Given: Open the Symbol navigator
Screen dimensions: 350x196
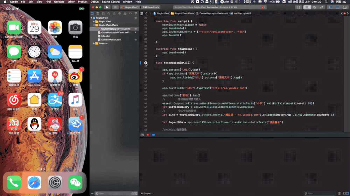Looking at the screenshot, I should [103, 13].
